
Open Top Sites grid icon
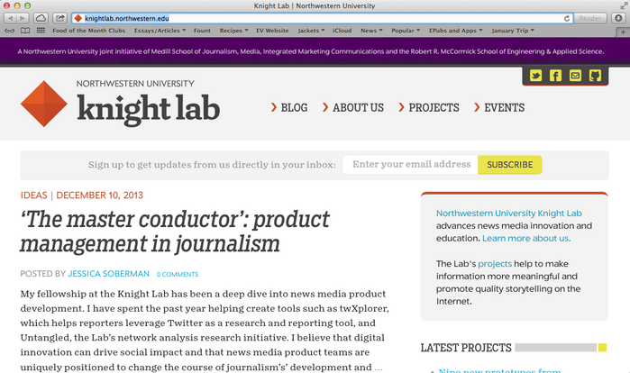tap(41, 31)
